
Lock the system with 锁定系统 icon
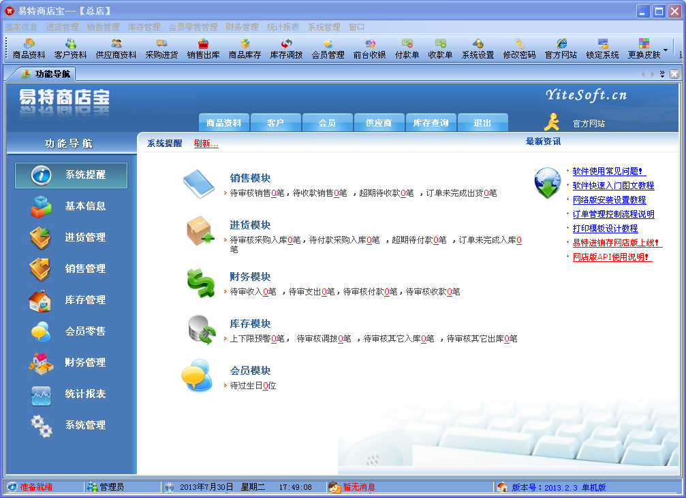(602, 48)
